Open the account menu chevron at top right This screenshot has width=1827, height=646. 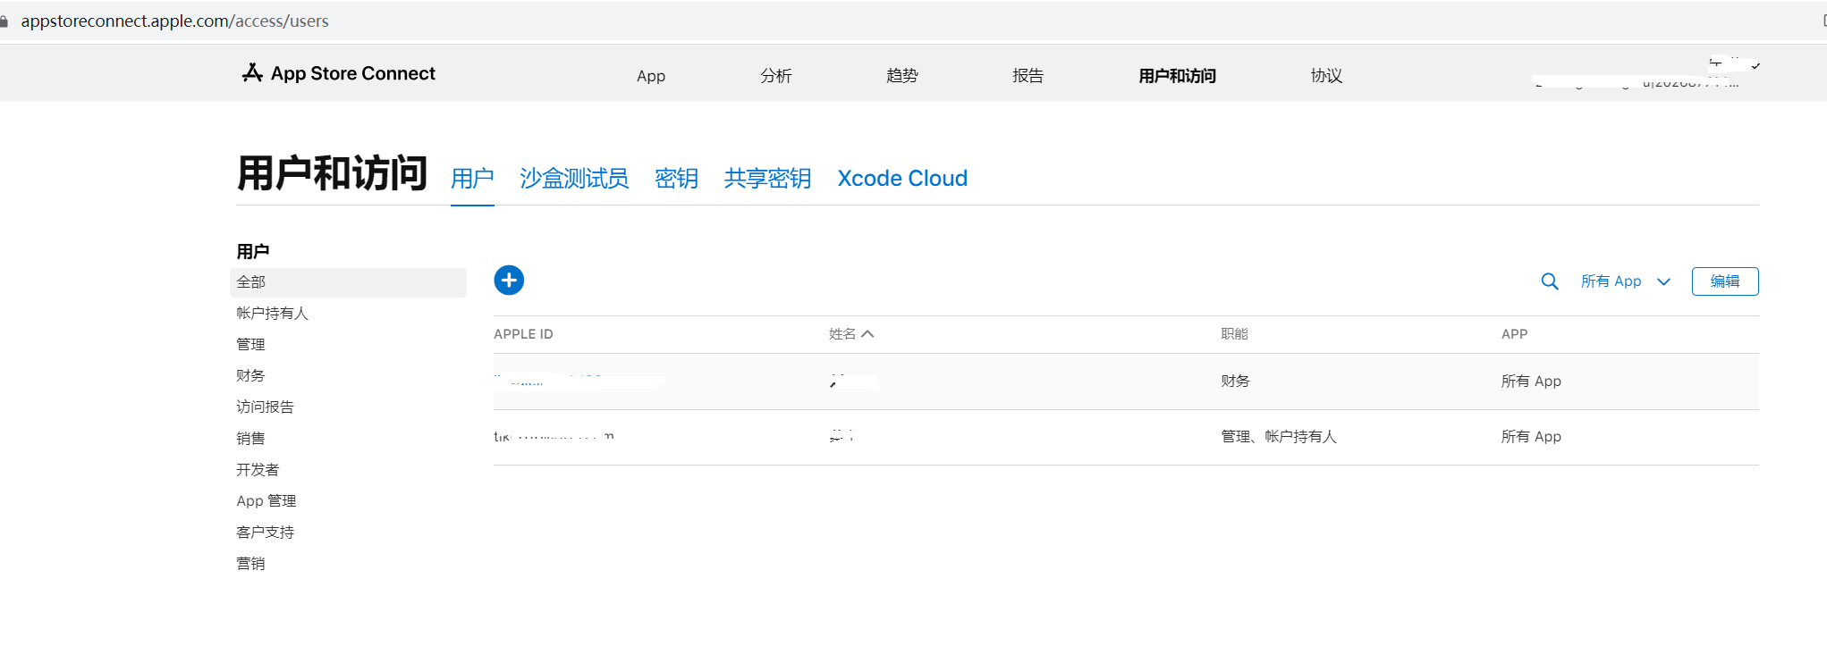[x=1755, y=65]
